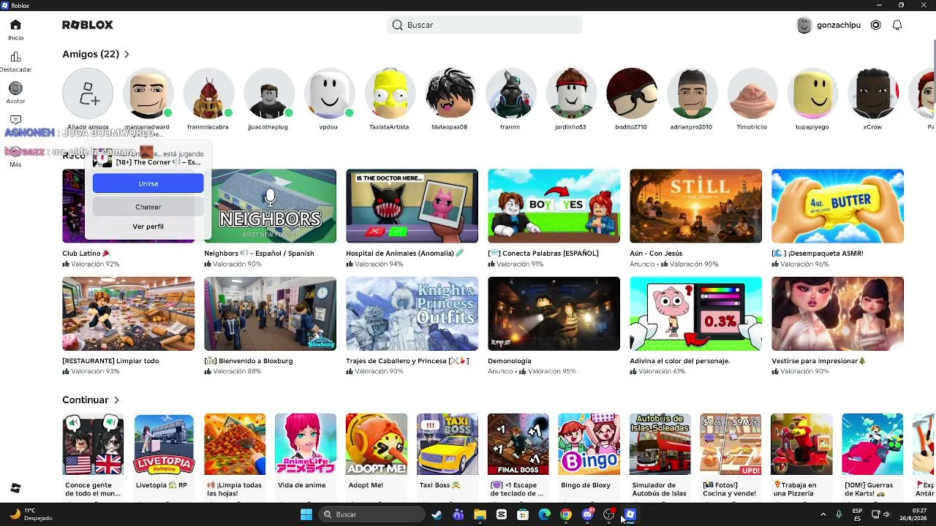The image size is (936, 526).
Task: Open Demonología game thumbnail
Action: [x=554, y=313]
